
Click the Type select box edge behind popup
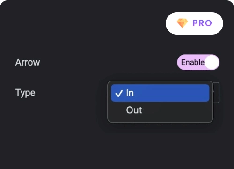click(x=216, y=92)
